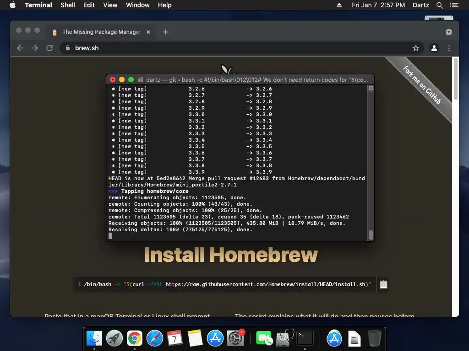Click the home folder icon in Terminal title
This screenshot has height=351, width=469.
tap(141, 80)
